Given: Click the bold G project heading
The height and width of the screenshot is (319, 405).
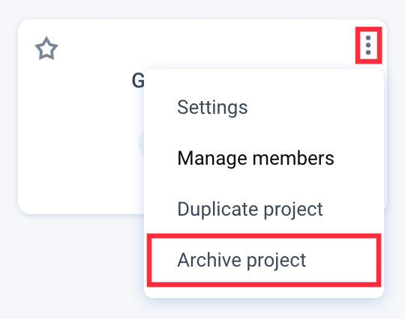Looking at the screenshot, I should (138, 81).
